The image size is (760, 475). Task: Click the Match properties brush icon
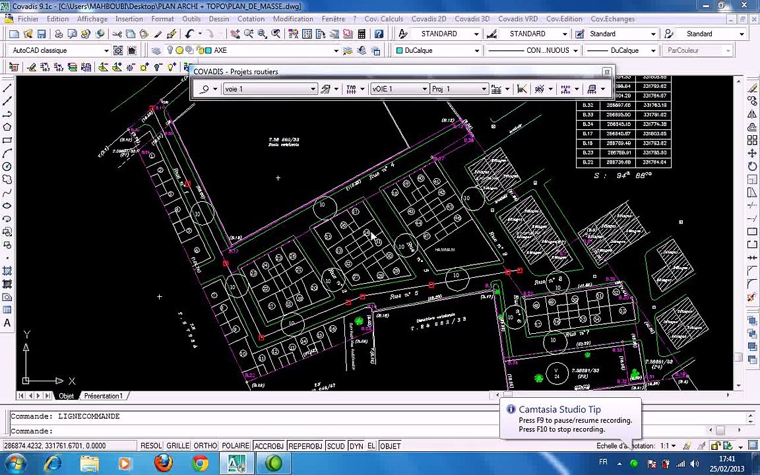pos(158,34)
